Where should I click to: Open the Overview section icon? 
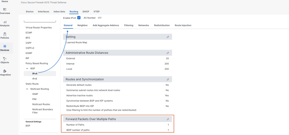[x=5, y=9]
